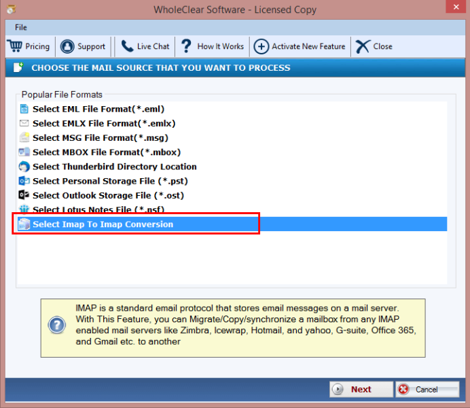Choose Lotus Notes File (*.nsf)
470x408 pixels.
(x=98, y=209)
